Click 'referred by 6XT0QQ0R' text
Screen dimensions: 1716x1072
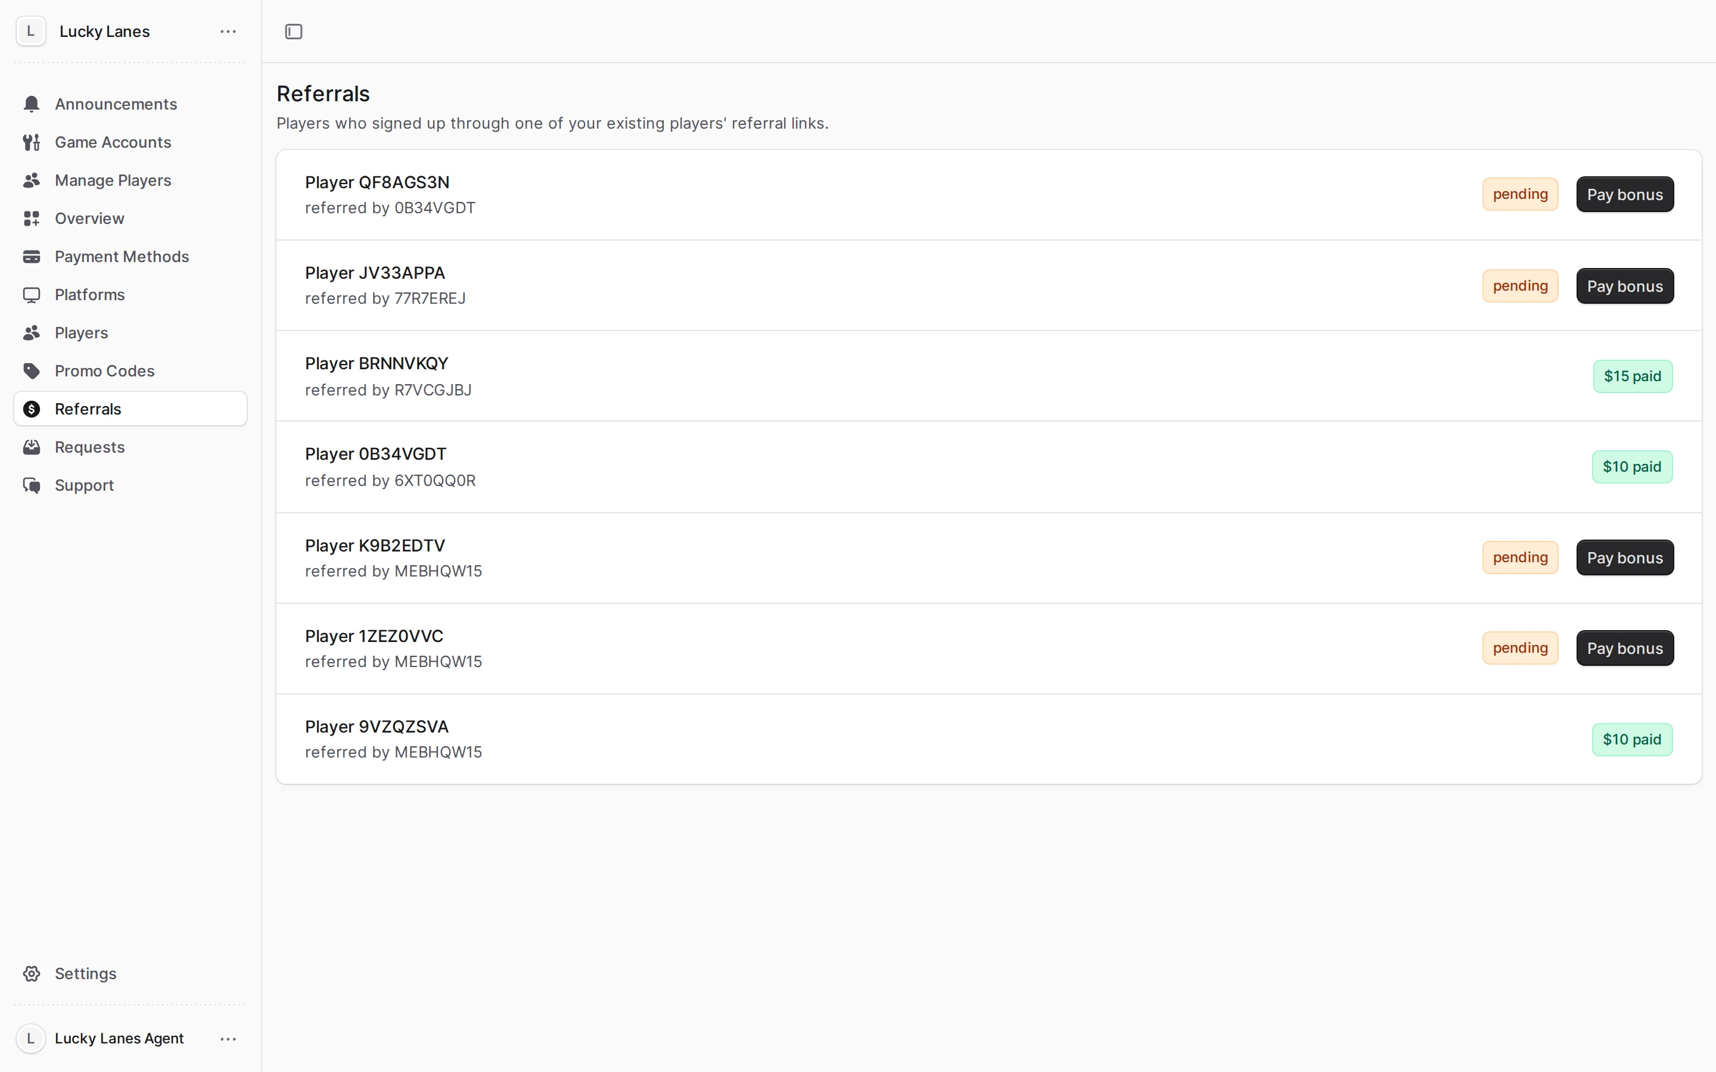tap(390, 481)
